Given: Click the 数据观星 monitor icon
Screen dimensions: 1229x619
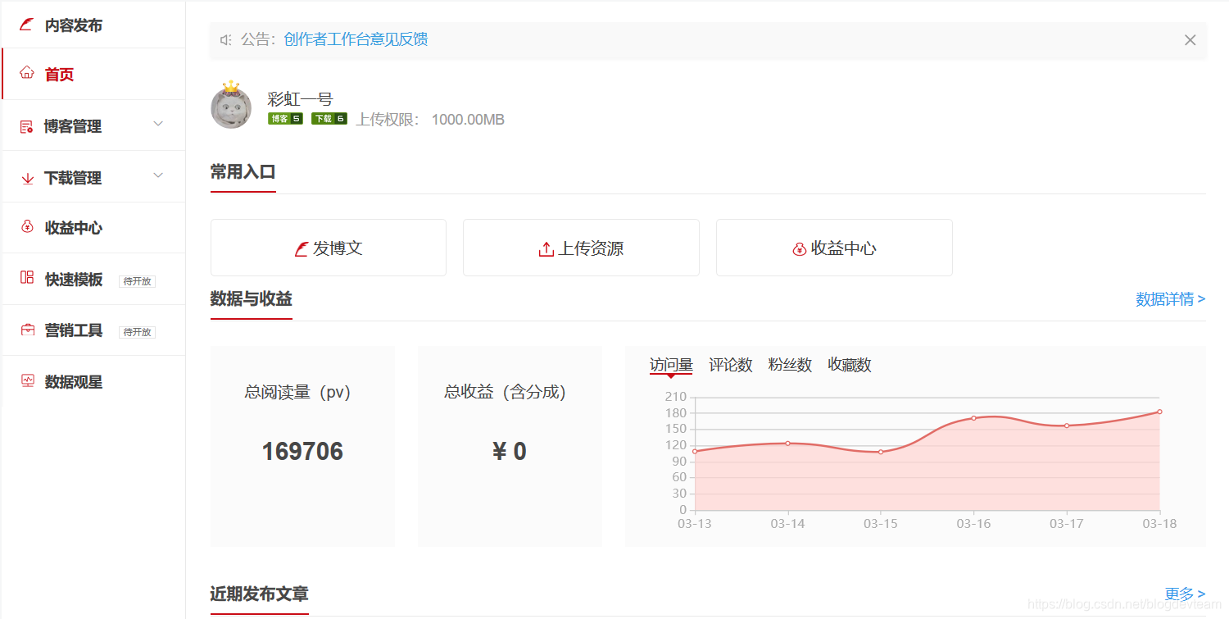Looking at the screenshot, I should coord(27,380).
